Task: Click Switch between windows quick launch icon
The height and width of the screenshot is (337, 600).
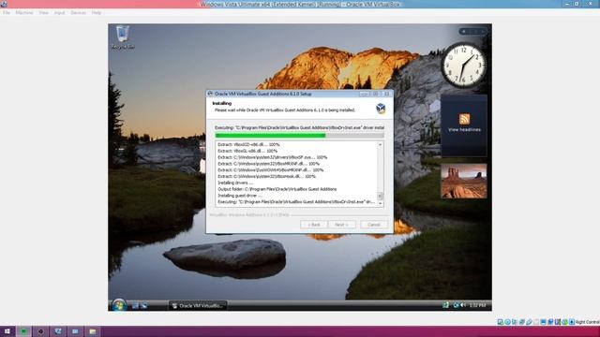Action: click(x=143, y=306)
